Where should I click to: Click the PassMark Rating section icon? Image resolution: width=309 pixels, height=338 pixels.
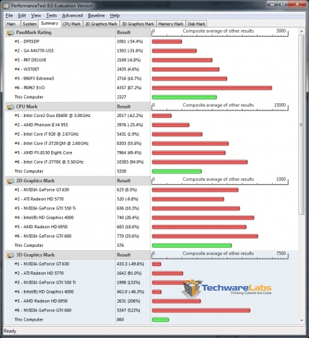[11, 33]
